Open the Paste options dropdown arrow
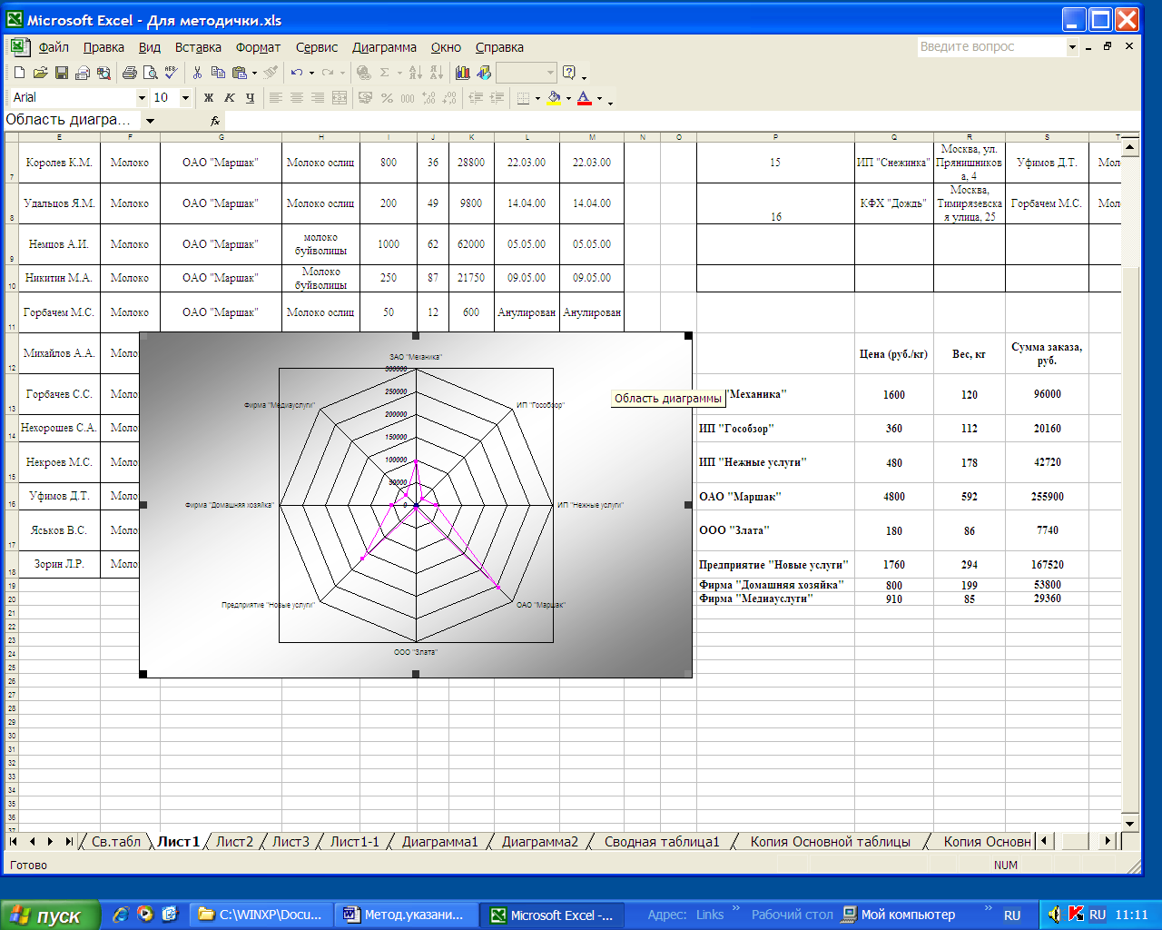The image size is (1162, 930). pyautogui.click(x=254, y=73)
